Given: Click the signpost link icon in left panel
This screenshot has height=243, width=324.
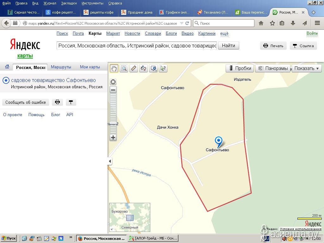Looking at the screenshot, I should (x=71, y=102).
